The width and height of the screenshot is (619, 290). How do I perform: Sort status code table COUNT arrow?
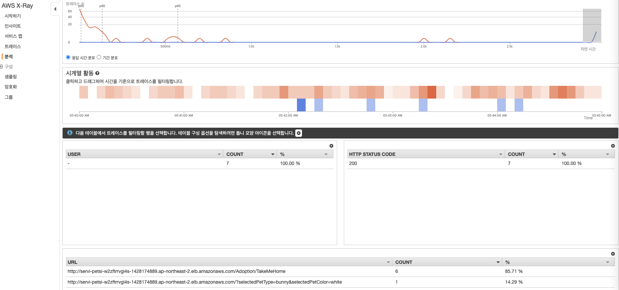(x=554, y=154)
